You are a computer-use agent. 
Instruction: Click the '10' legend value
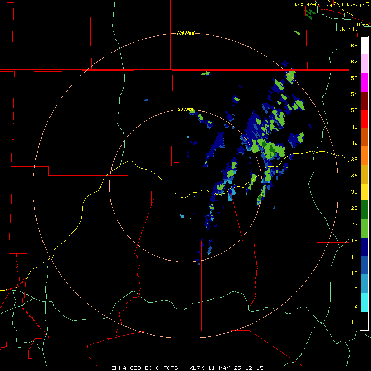(x=354, y=273)
